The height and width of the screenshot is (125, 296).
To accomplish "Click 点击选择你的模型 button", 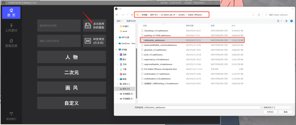I will [94, 26].
